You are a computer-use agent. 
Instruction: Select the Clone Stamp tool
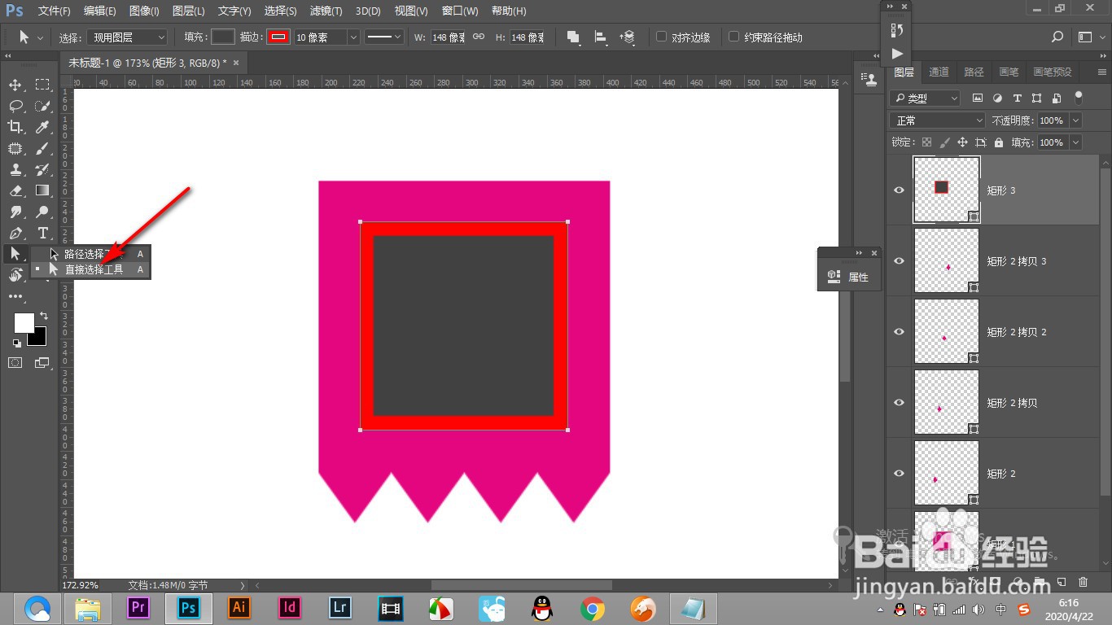pos(15,169)
